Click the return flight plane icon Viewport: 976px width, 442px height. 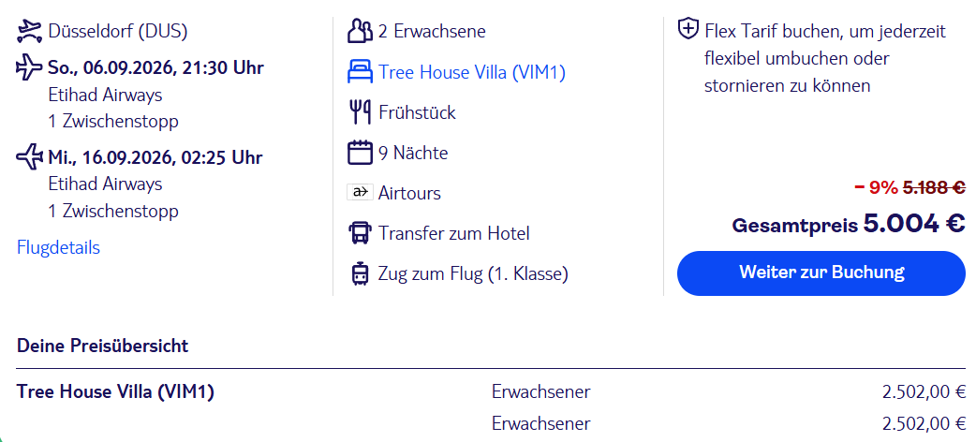(30, 156)
